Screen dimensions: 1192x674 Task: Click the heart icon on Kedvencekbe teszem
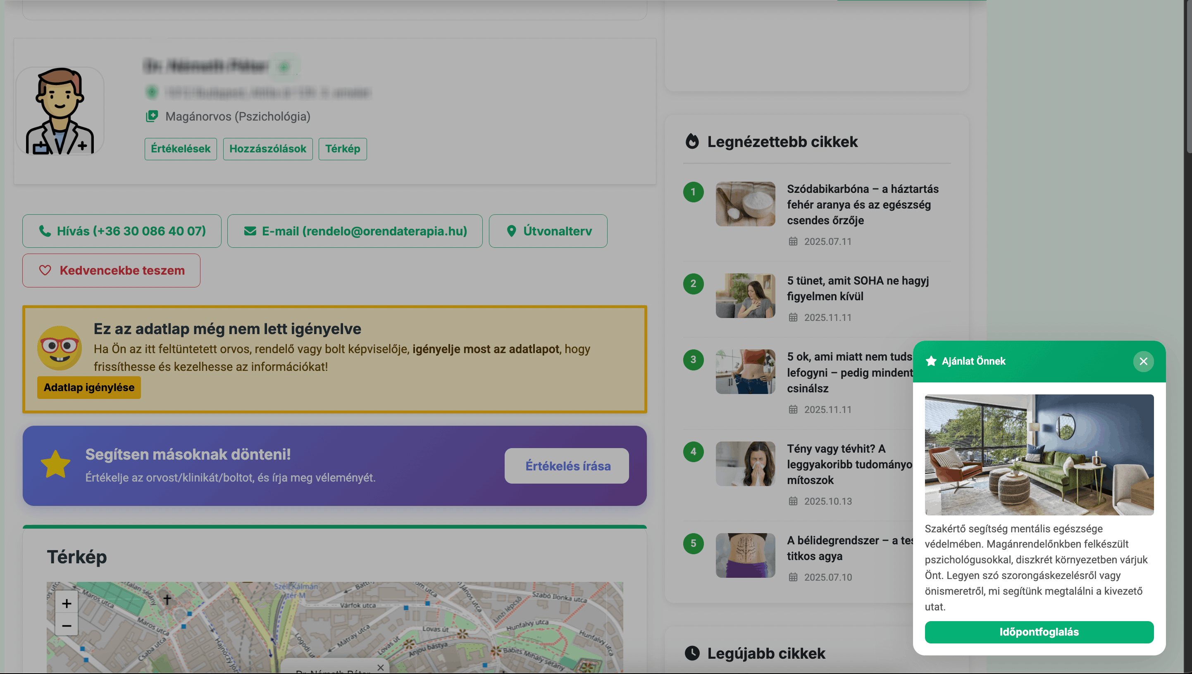point(45,271)
